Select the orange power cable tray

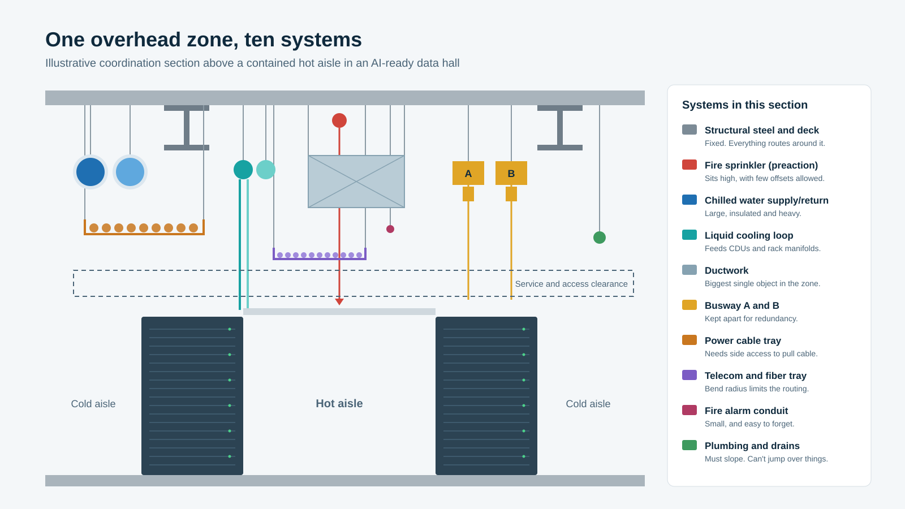tap(144, 227)
